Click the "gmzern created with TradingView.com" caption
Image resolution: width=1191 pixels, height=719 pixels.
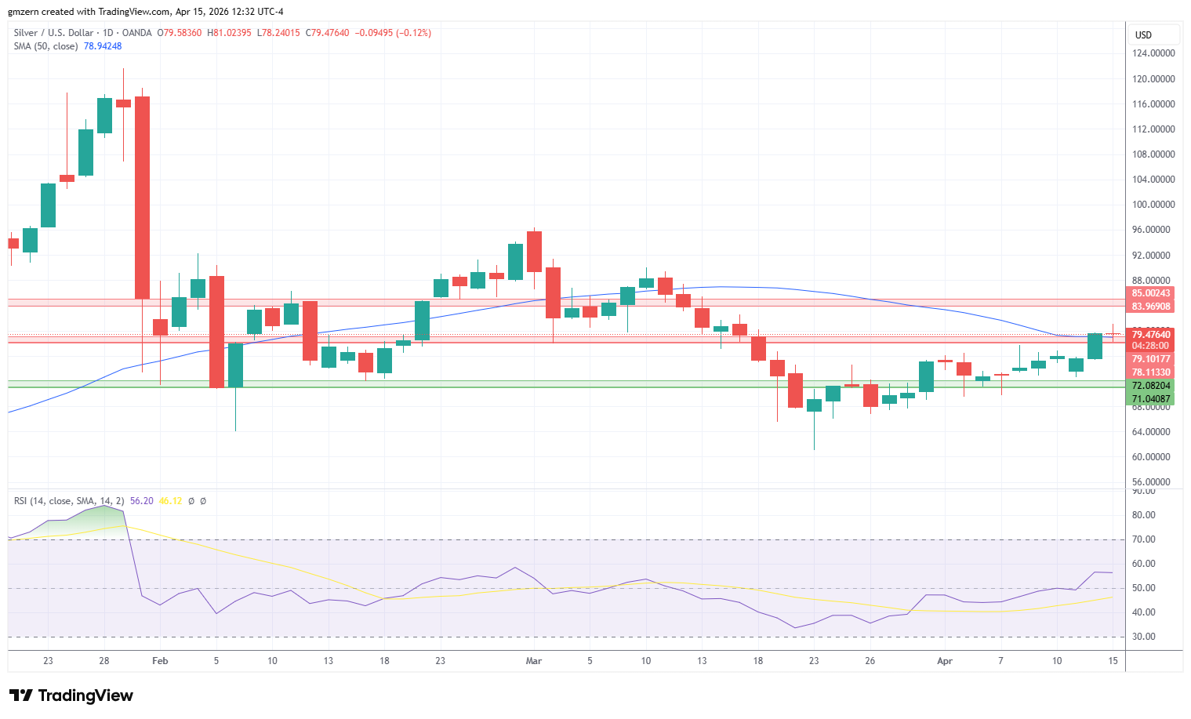pyautogui.click(x=89, y=12)
